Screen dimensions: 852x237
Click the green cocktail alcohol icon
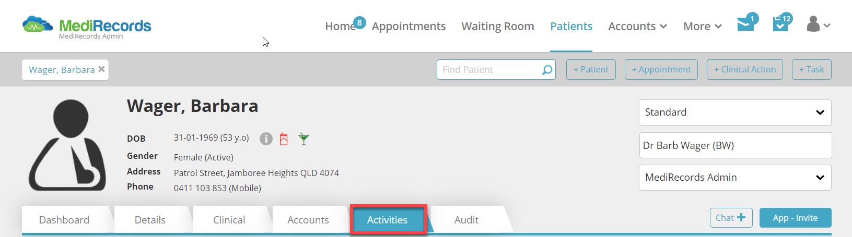click(304, 139)
